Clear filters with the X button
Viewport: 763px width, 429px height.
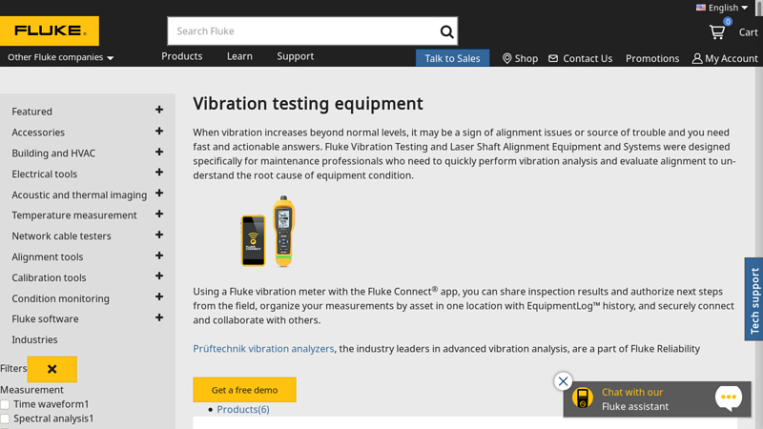coord(52,369)
